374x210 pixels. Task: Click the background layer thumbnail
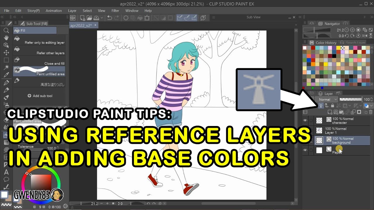[x=319, y=141]
